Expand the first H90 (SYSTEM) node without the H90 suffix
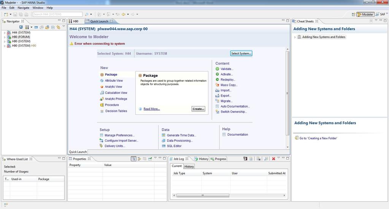389x209 pixels. tap(5, 41)
